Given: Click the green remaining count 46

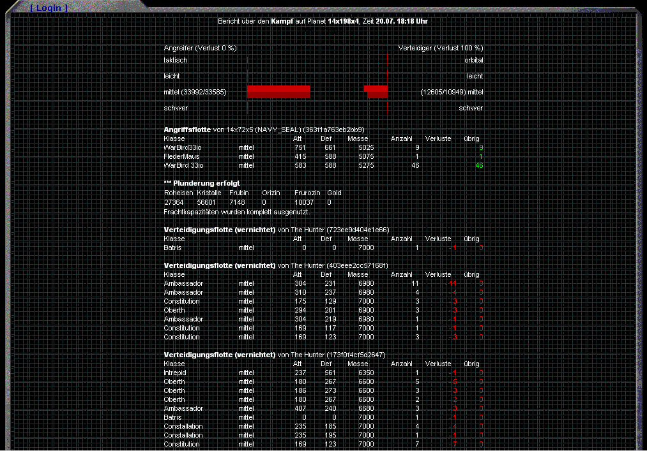Looking at the screenshot, I should click(x=478, y=165).
